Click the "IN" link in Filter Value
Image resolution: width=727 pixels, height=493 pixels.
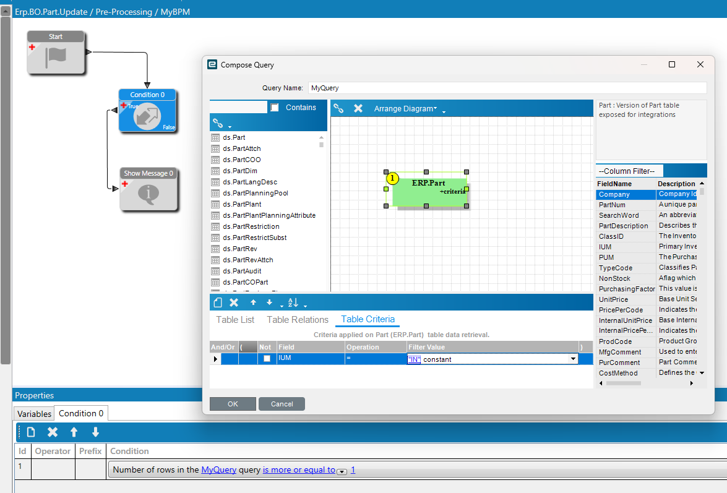[414, 359]
